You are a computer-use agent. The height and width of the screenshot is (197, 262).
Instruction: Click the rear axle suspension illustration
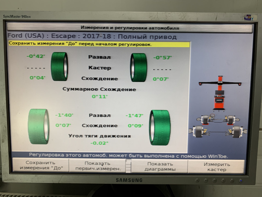point(218,132)
